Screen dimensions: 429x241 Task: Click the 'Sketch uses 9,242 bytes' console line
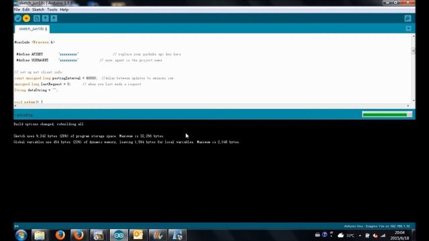click(x=88, y=136)
